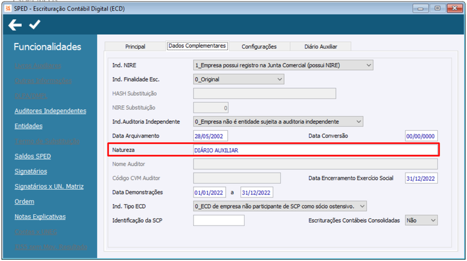Click the Data Demonstrações start date field
This screenshot has height=261, width=467.
pos(209,192)
